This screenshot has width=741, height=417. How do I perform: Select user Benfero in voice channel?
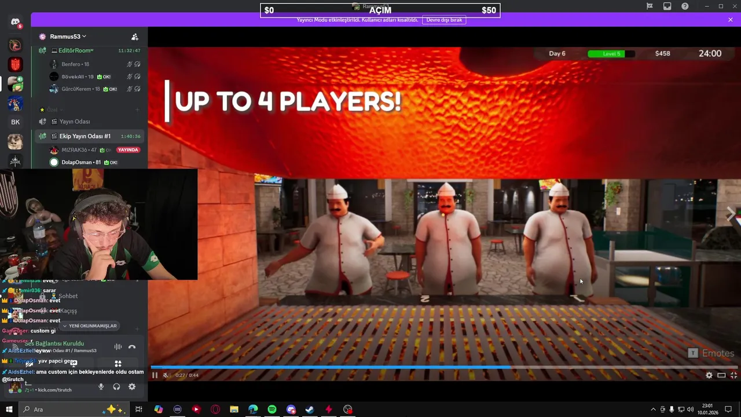point(96,64)
